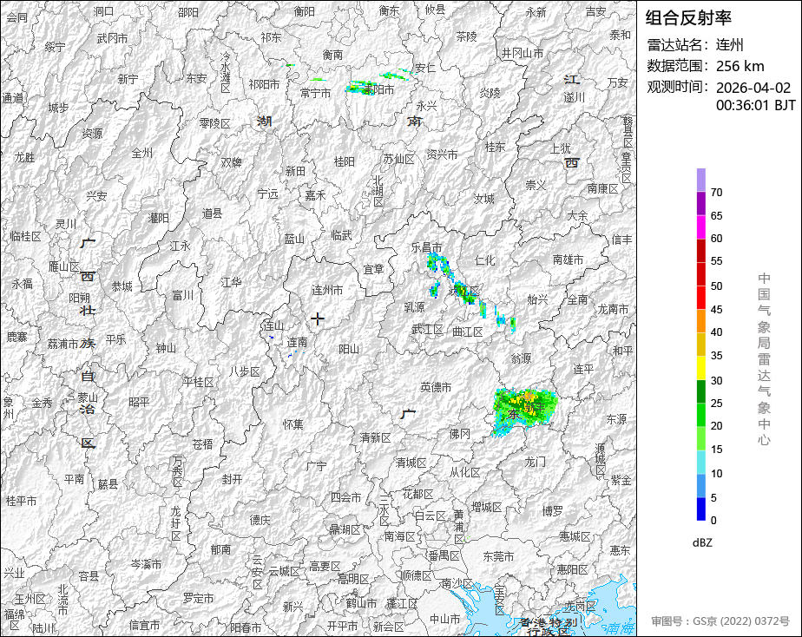The width and height of the screenshot is (802, 637).
Task: Click the 连南 county label
Action: pyautogui.click(x=297, y=342)
